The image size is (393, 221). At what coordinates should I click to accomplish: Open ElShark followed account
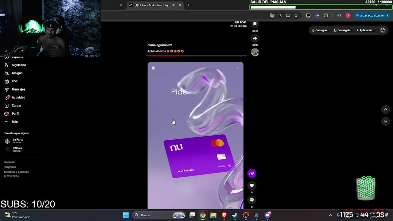(x=14, y=149)
